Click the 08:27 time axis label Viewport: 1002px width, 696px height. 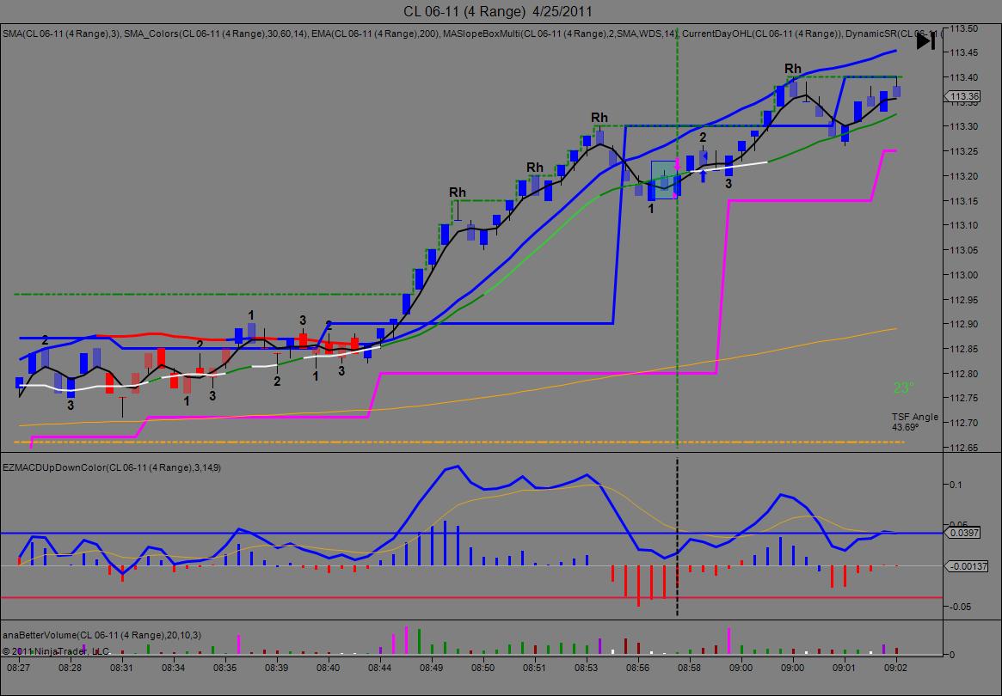[19, 668]
